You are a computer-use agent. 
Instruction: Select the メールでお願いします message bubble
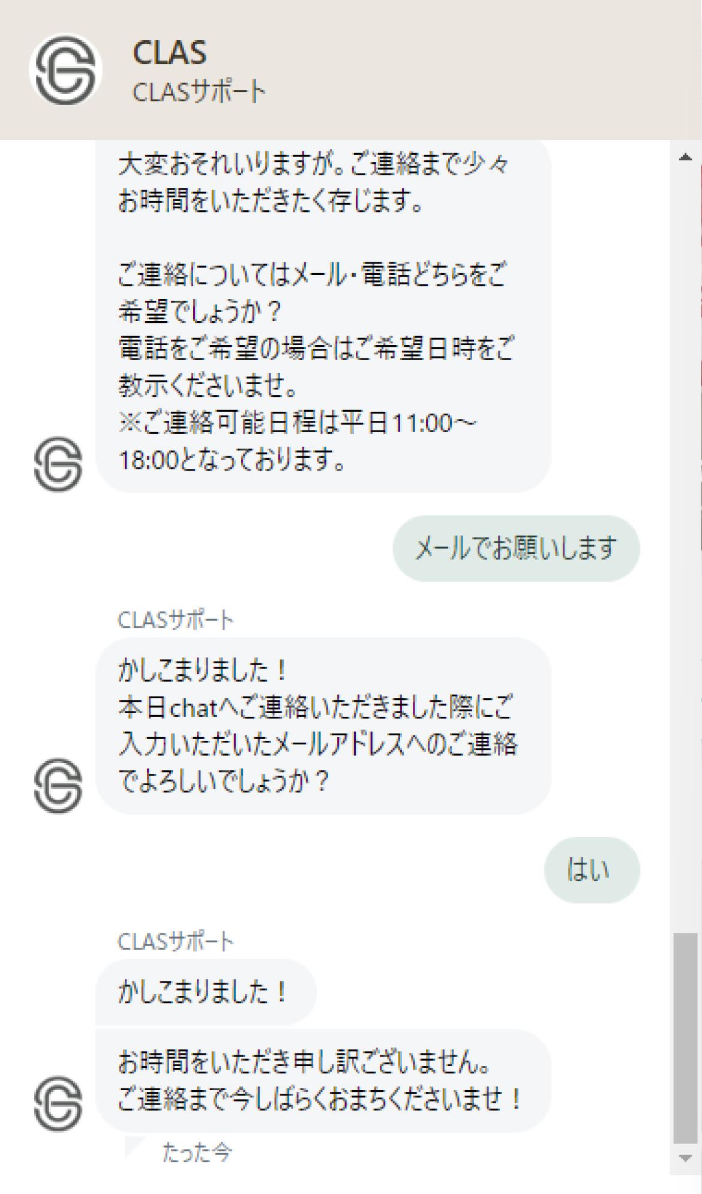(516, 548)
